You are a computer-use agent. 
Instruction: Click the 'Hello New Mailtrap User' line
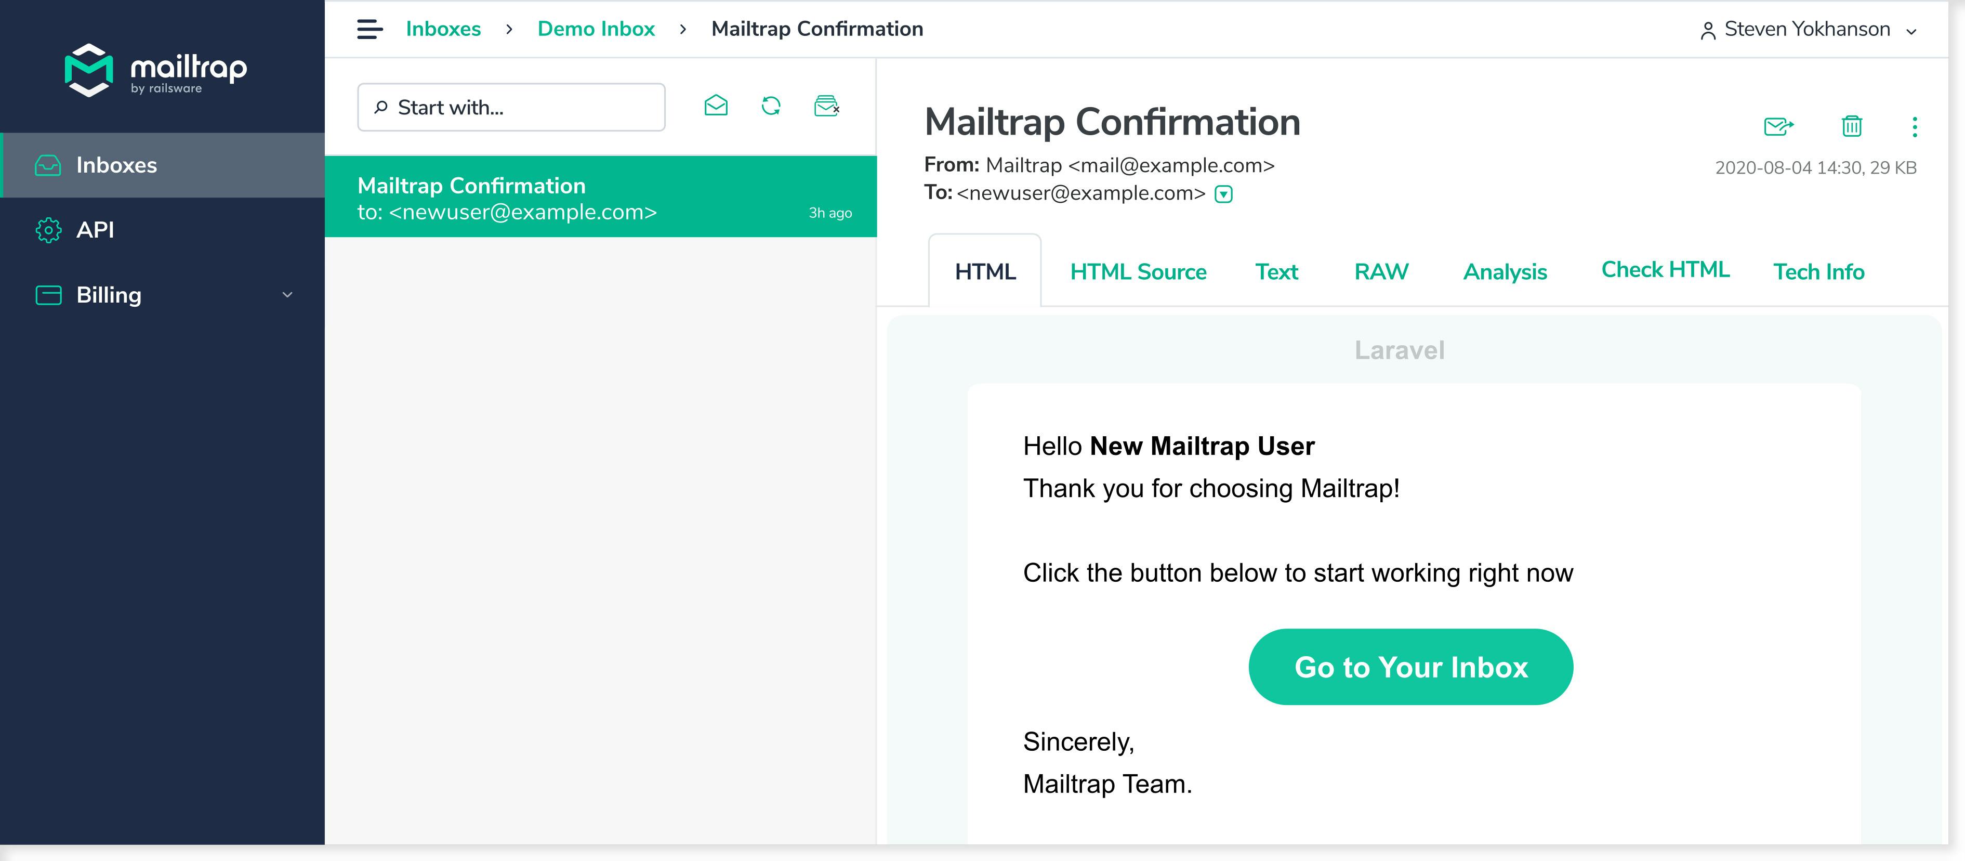1169,447
